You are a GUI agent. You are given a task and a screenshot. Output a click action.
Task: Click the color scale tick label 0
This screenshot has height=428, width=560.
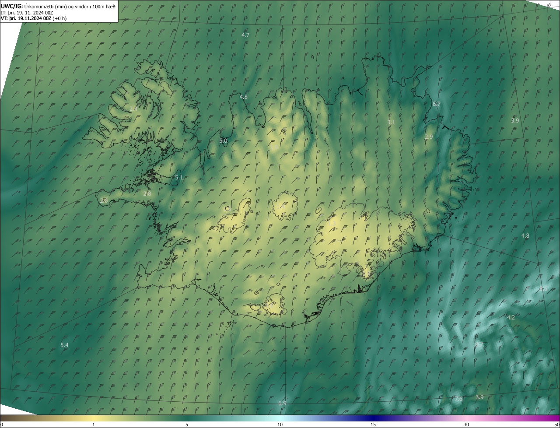pos(2,424)
